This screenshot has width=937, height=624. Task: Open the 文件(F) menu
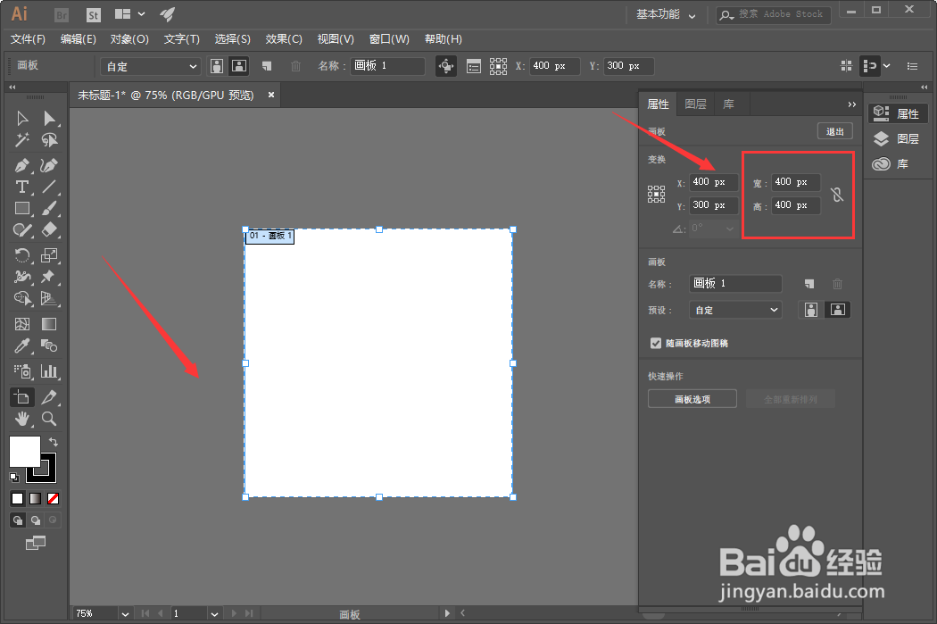[x=28, y=39]
